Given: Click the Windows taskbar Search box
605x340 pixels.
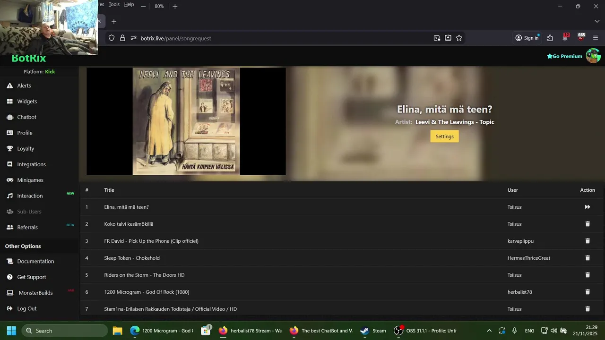Looking at the screenshot, I should point(65,331).
